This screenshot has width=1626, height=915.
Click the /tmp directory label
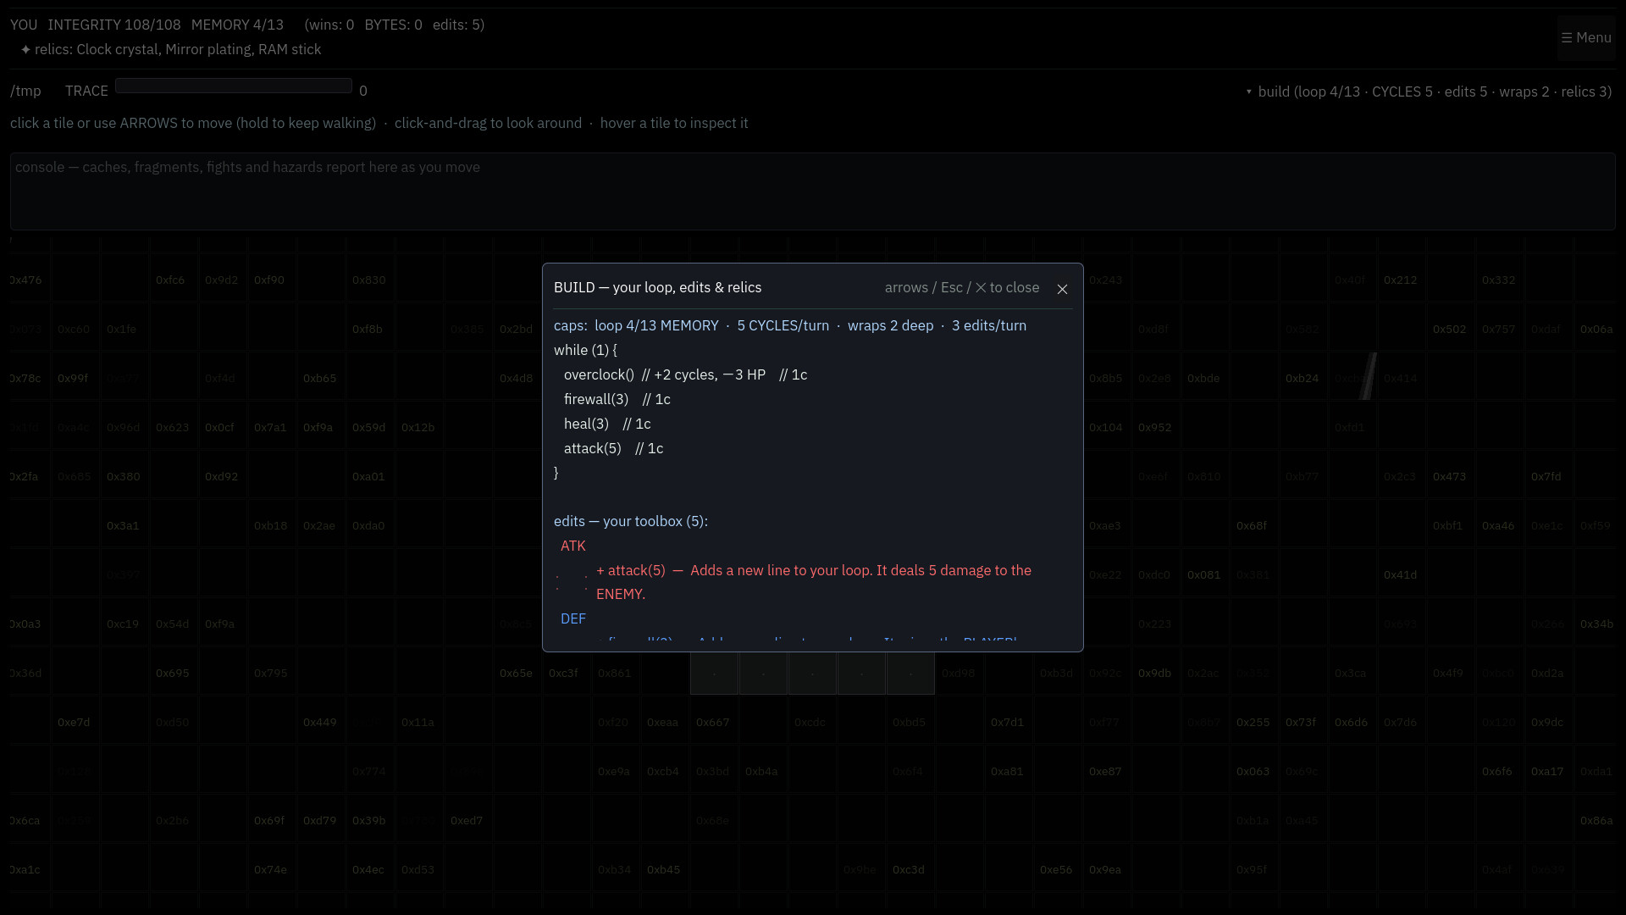tap(25, 91)
